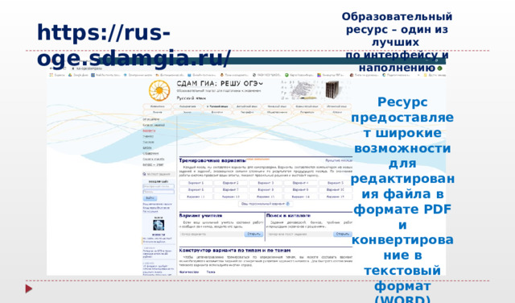Select the Литература subject tab

click(307, 112)
